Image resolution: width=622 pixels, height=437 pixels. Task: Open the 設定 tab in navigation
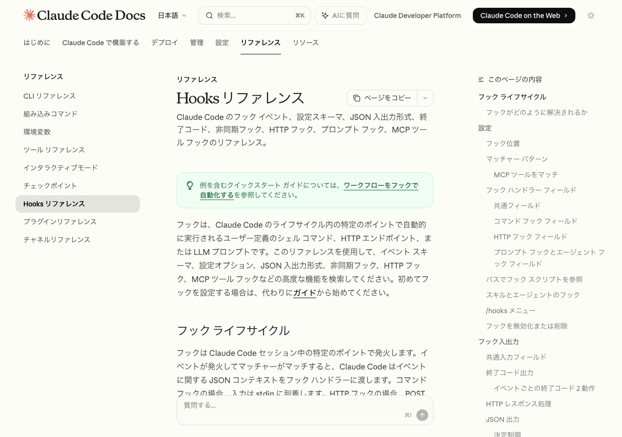click(x=222, y=43)
